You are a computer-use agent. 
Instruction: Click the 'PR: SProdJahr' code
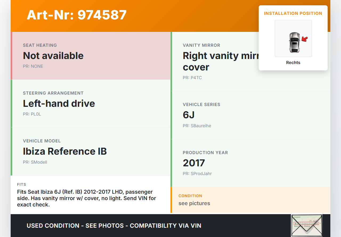click(x=197, y=174)
